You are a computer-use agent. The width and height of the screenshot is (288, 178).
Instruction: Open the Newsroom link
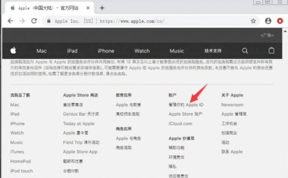tap(232, 105)
